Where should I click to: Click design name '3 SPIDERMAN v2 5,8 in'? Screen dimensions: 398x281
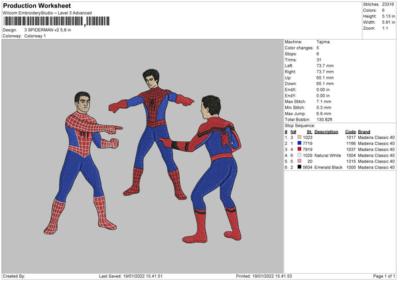[48, 30]
